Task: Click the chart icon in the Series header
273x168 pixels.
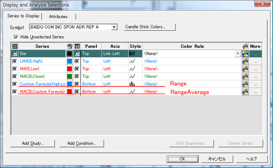Action: (15, 46)
